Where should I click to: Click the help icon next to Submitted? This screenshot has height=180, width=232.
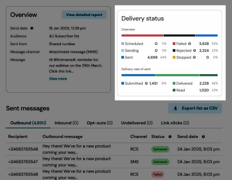pos(146,83)
